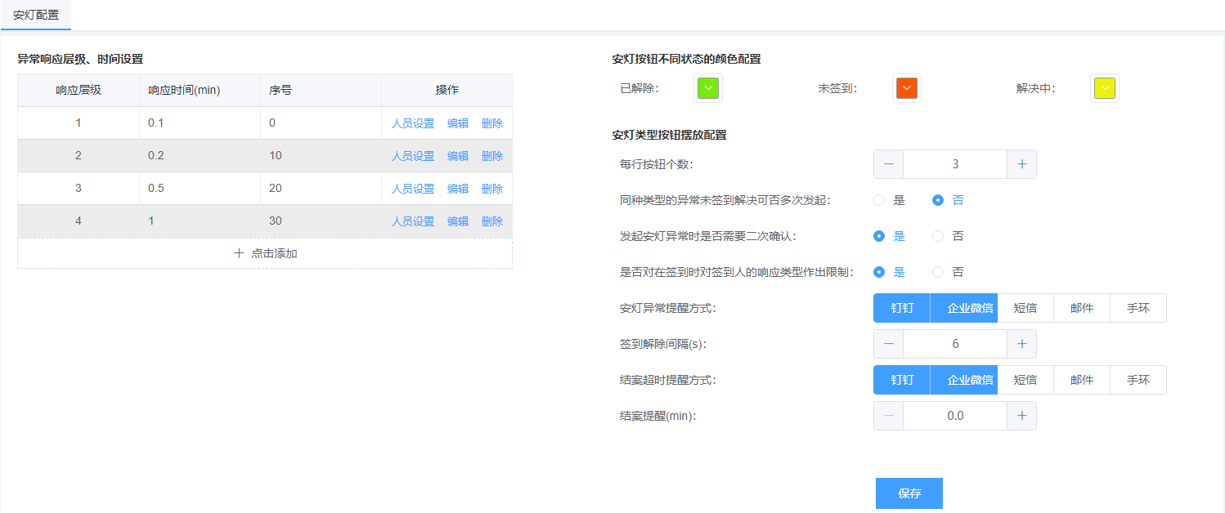Click the 保存 button

909,493
